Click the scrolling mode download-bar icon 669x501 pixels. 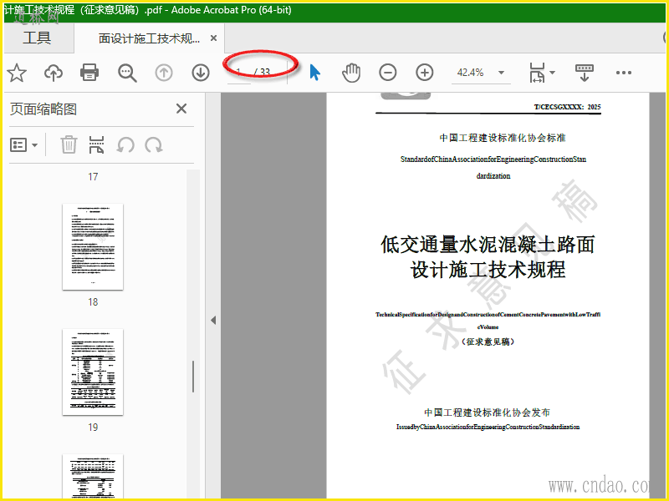point(585,73)
